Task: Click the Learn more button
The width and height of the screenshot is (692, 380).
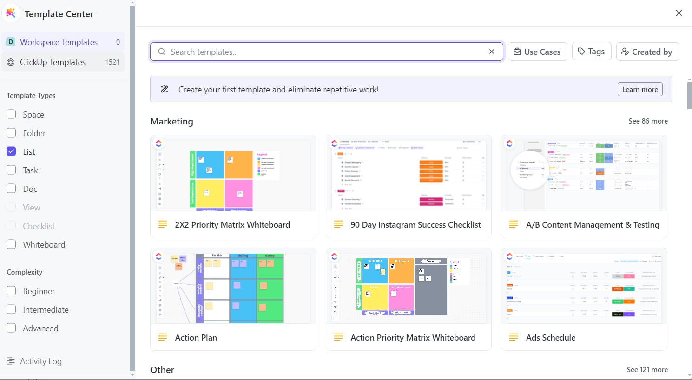Action: point(640,89)
